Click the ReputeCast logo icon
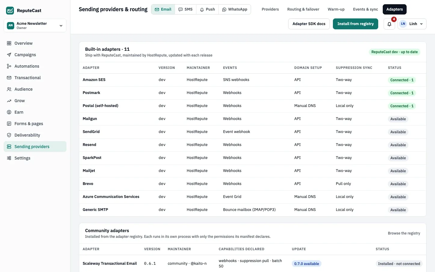This screenshot has height=272, width=435. [10, 11]
